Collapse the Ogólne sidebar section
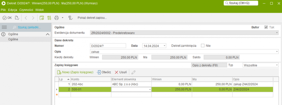Screen dimensions: 282x105 pyautogui.click(x=47, y=34)
